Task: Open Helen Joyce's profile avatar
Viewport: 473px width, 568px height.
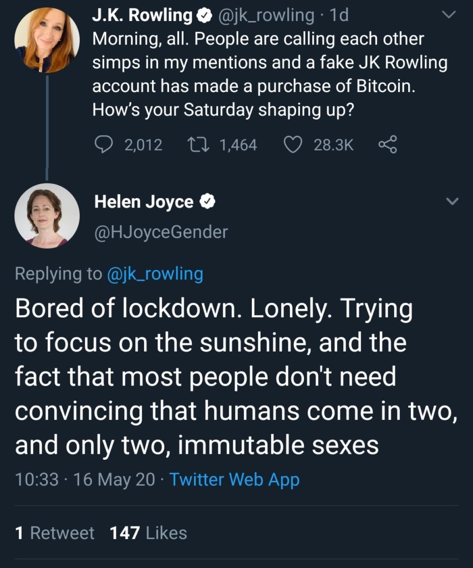Action: 47,215
